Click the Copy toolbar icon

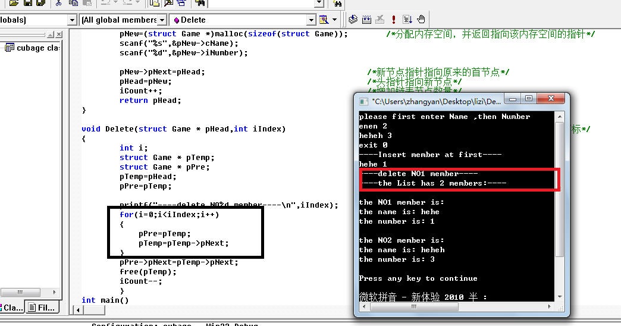(73, 3)
